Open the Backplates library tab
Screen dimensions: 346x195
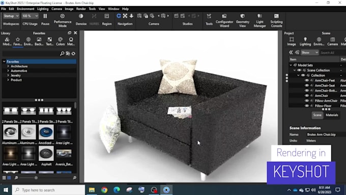tap(39, 41)
